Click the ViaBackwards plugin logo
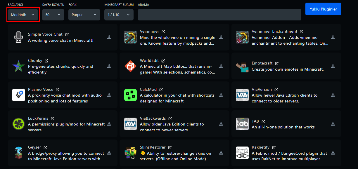 (x=130, y=124)
